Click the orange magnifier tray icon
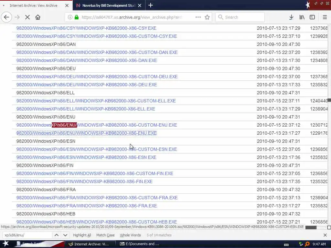Image resolution: width=331 pixels, height=248 pixels. 307,244
